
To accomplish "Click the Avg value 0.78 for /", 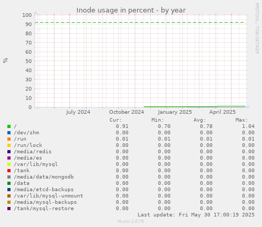I will pos(206,126).
